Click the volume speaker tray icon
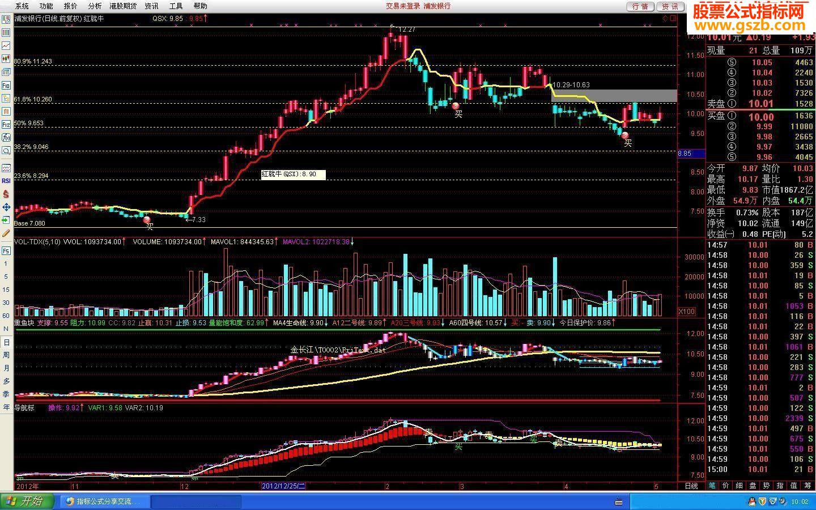 pyautogui.click(x=782, y=501)
